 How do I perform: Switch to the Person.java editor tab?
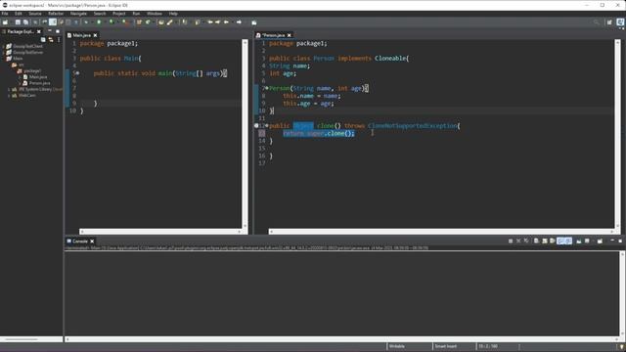tap(274, 35)
